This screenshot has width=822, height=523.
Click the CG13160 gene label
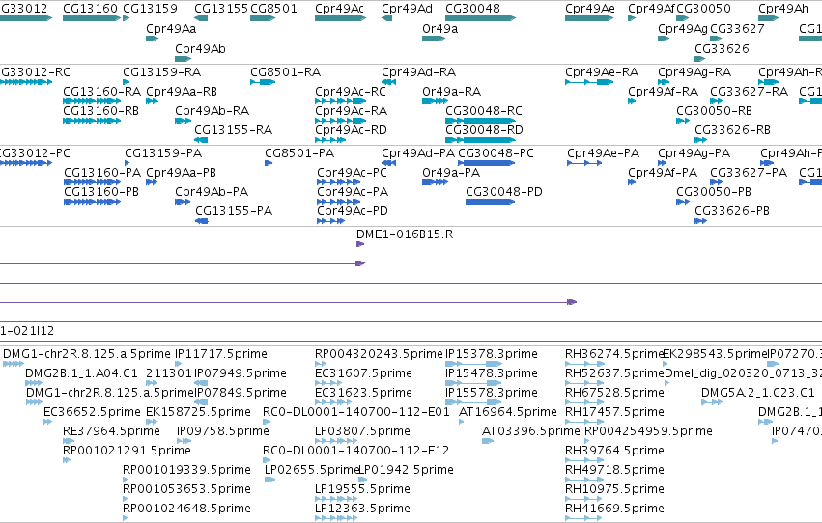(x=90, y=9)
